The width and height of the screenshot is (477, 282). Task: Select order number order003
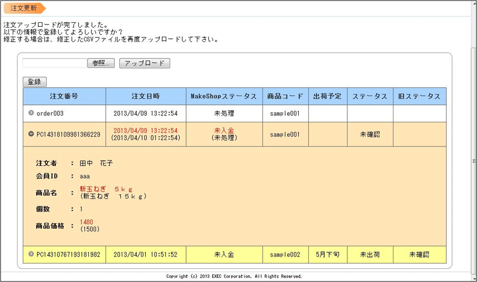(x=50, y=113)
